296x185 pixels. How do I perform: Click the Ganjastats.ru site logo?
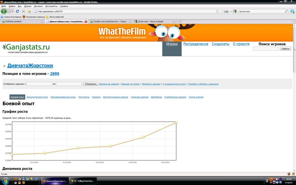coord(26,48)
